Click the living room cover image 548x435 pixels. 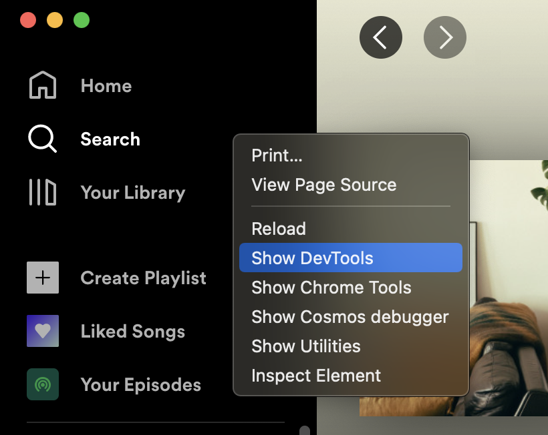point(509,288)
